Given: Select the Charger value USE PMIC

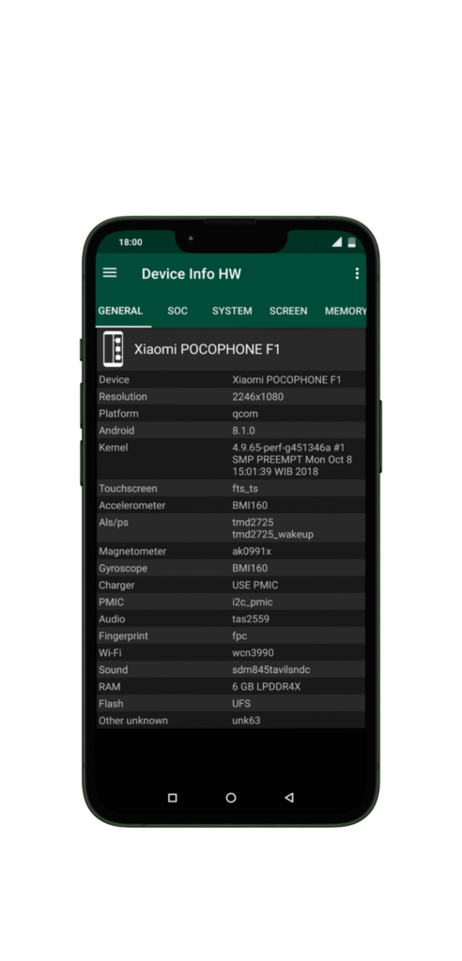Looking at the screenshot, I should [x=255, y=586].
